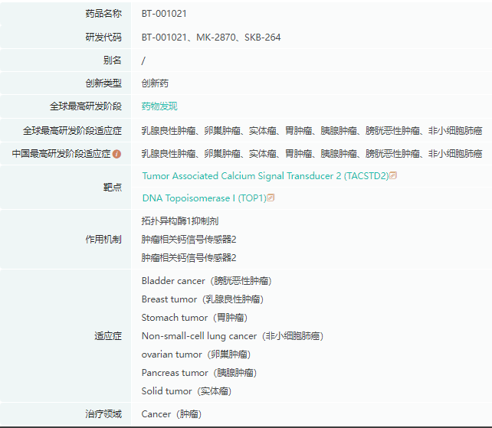Select the drug name value BT-001021

click(x=164, y=14)
